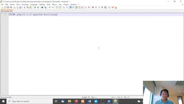Create a new file from toolbar
184x104 pixels.
point(2,8)
